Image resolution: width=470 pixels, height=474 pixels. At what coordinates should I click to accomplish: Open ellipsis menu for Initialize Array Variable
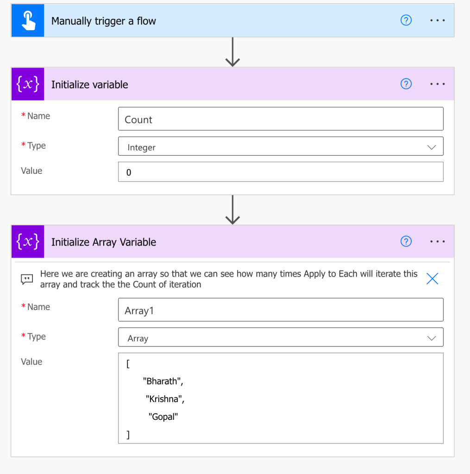coord(437,241)
